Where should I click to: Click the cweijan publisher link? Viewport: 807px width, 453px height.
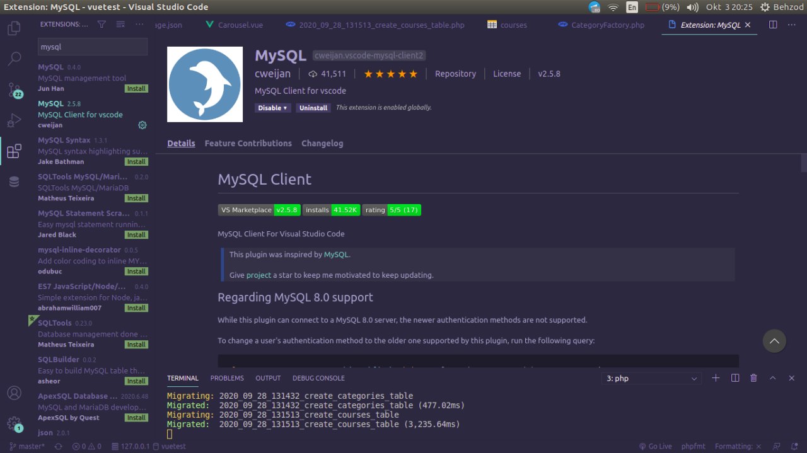[x=272, y=74]
